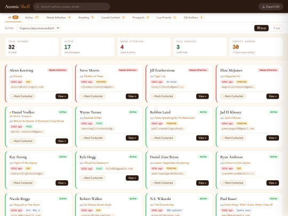Image resolution: width=288 pixels, height=216 pixels.
Task: Click the kyle@hoggmedia.com email
Action: point(119,169)
